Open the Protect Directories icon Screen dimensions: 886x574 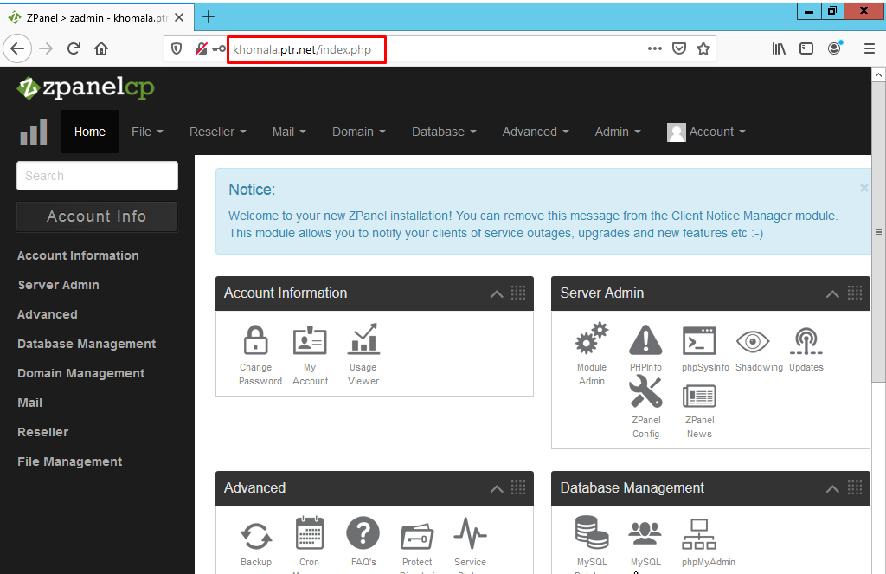click(x=416, y=536)
